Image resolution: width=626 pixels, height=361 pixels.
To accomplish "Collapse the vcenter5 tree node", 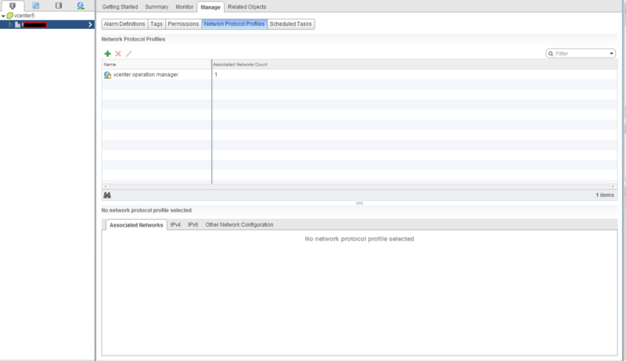I will coord(3,15).
